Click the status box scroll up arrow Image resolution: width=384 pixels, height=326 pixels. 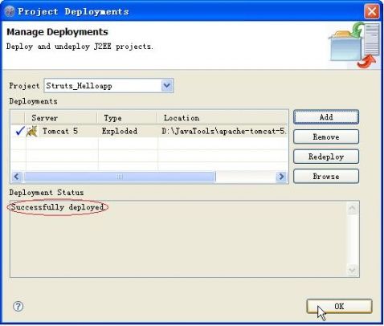(352, 208)
